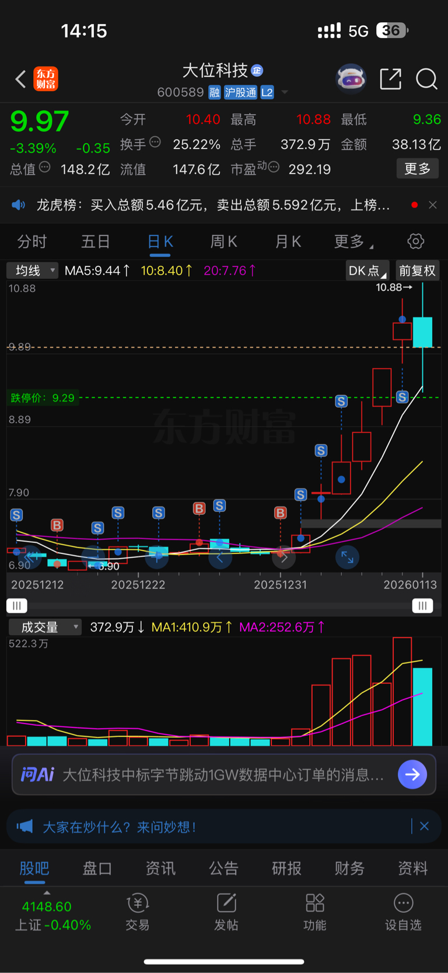This screenshot has width=448, height=973.
Task: Open 大家在炒什么 来问妙想 banner
Action: tap(224, 826)
